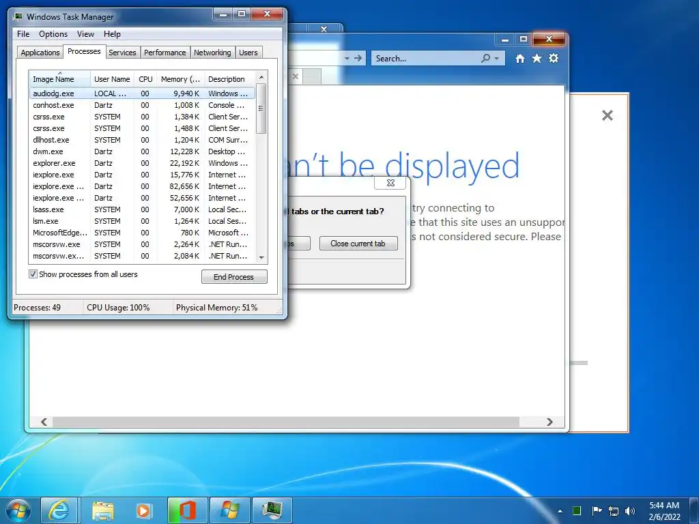Open File Explorer from the taskbar
The width and height of the screenshot is (699, 524).
pos(102,510)
